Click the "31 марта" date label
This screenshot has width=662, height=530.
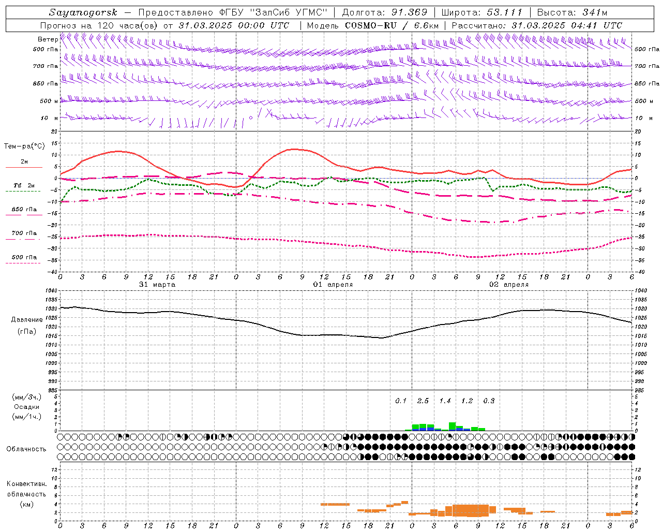157,285
